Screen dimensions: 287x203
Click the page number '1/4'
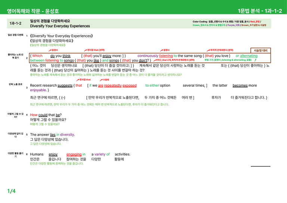pos(11,191)
